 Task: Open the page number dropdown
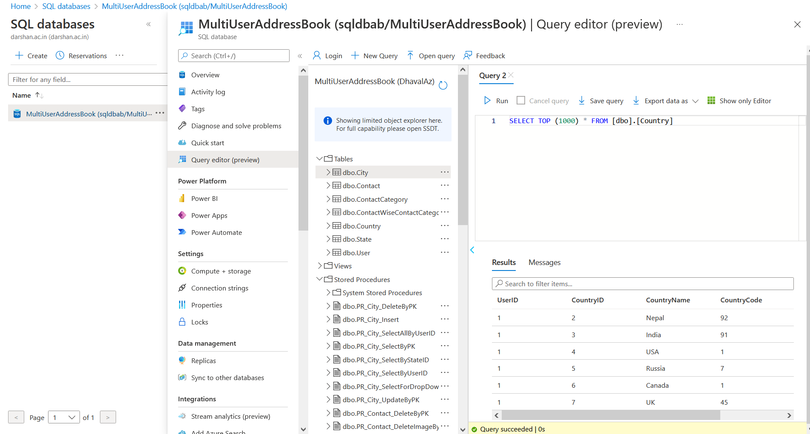[x=64, y=417]
